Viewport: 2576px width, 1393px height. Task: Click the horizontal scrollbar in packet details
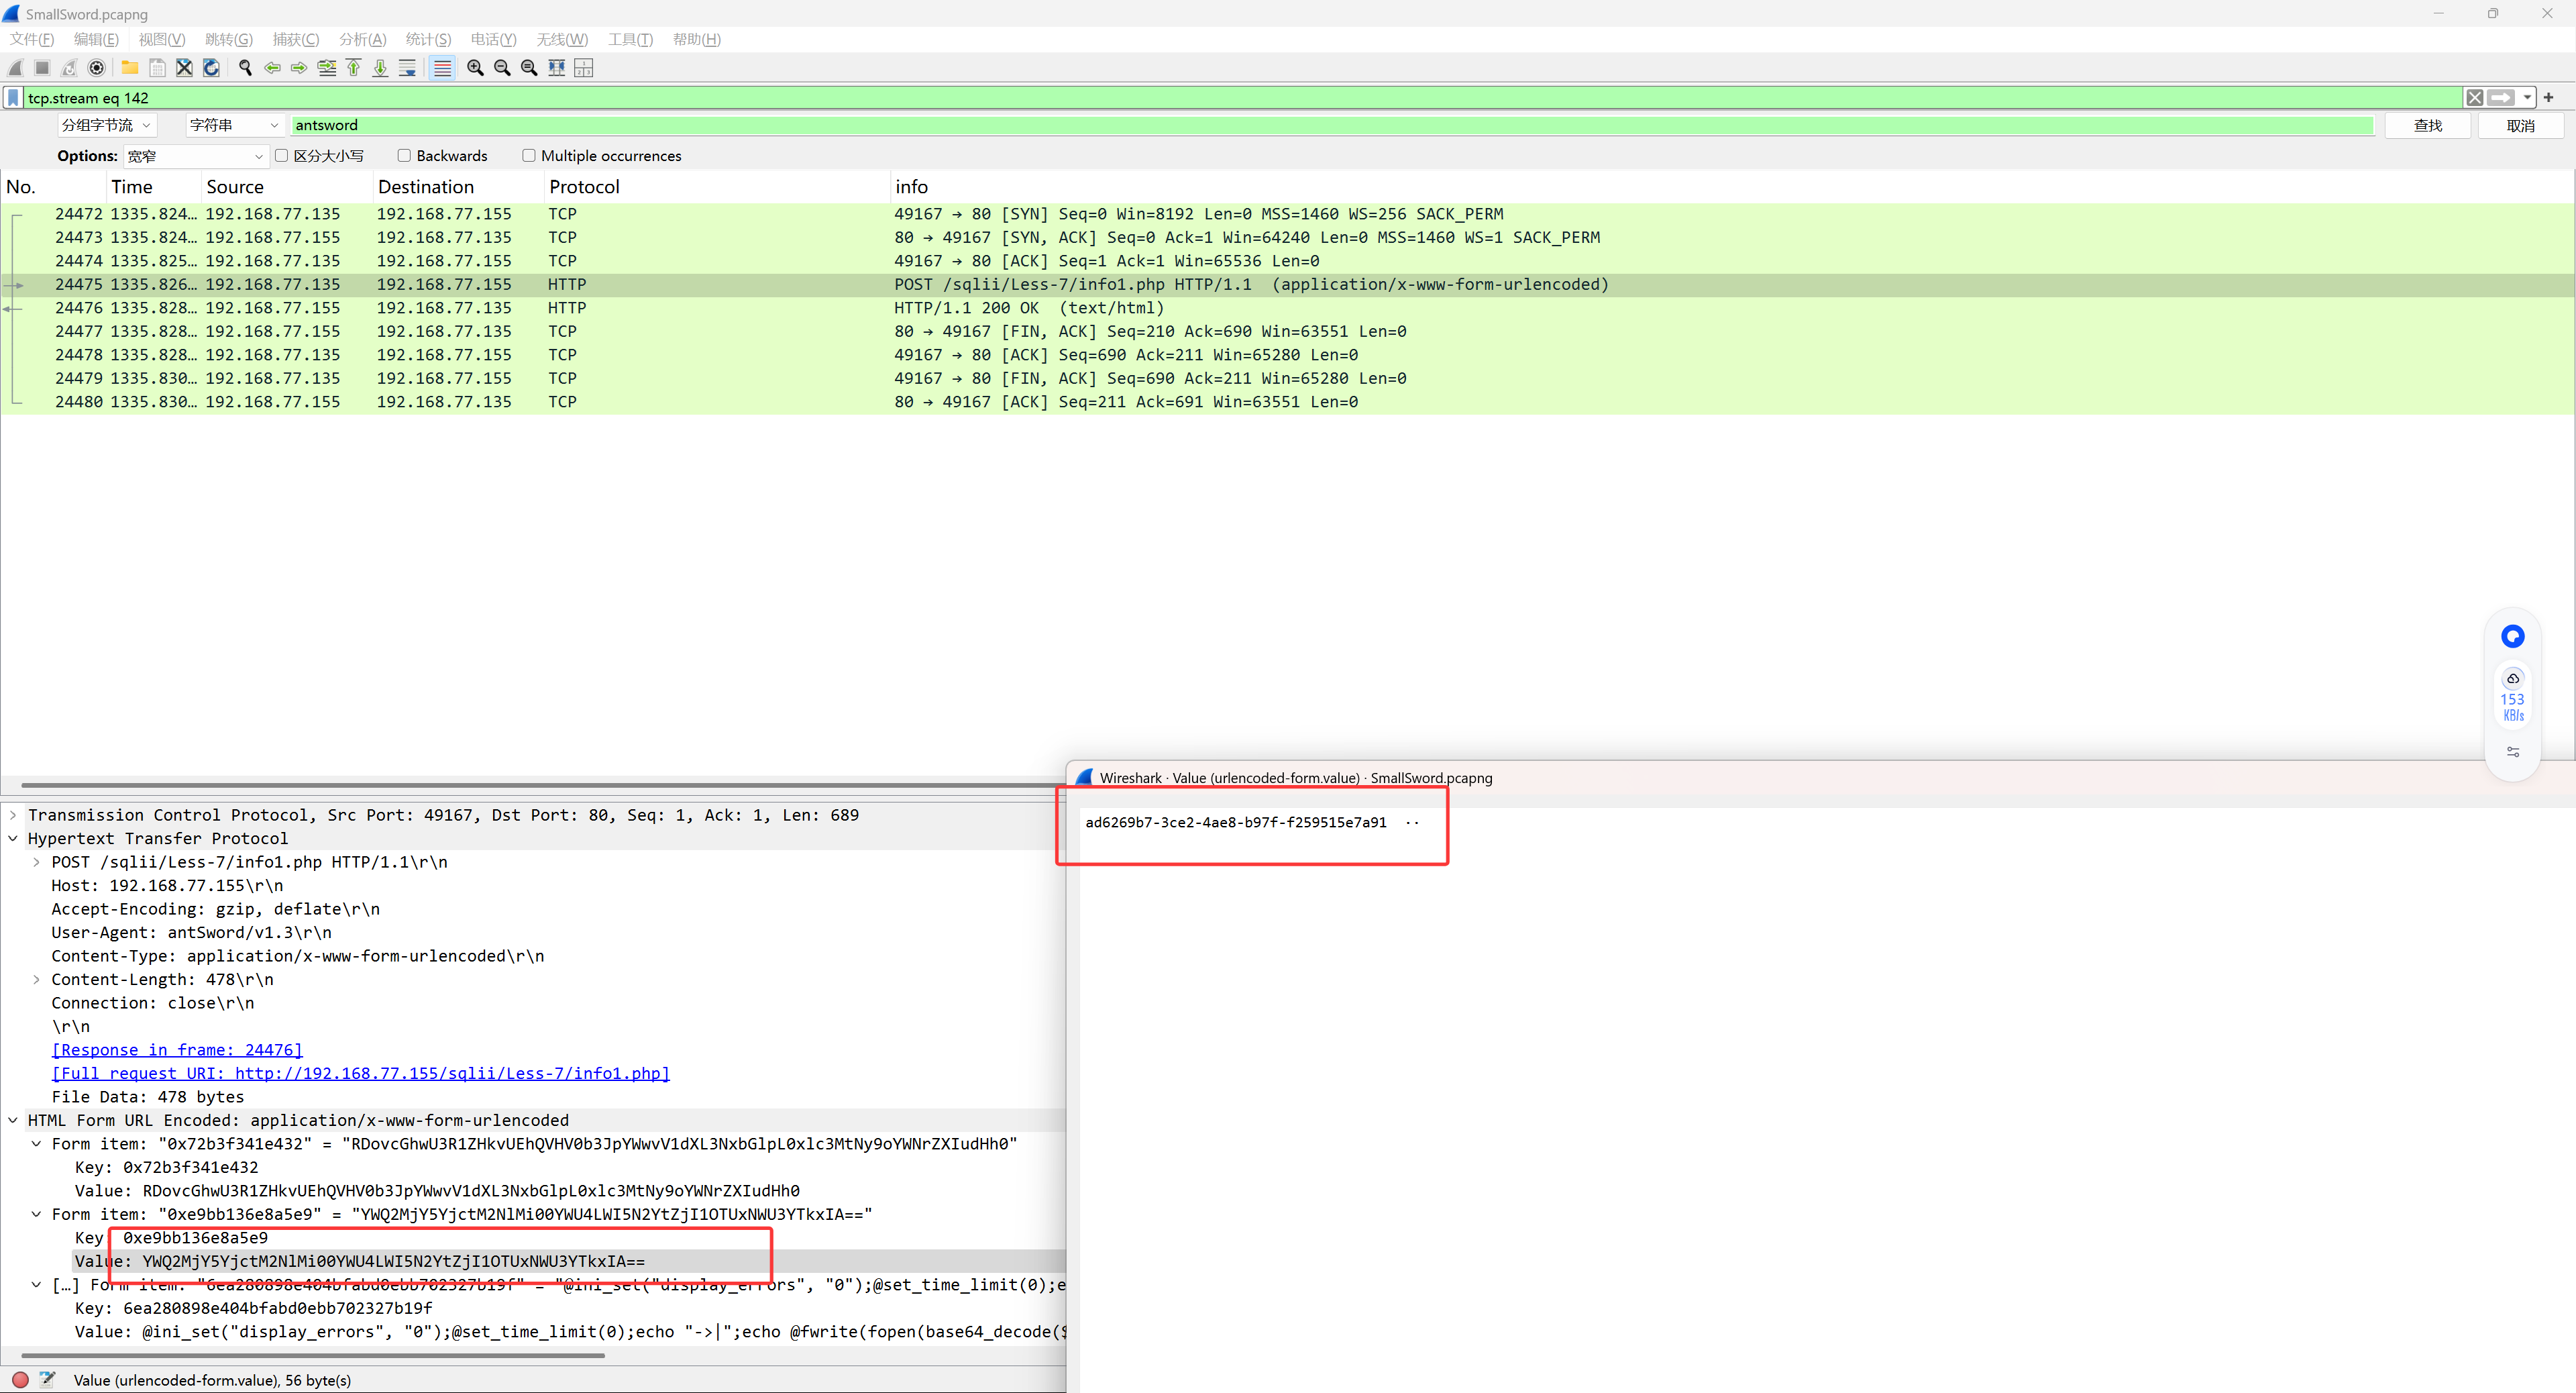click(312, 1355)
